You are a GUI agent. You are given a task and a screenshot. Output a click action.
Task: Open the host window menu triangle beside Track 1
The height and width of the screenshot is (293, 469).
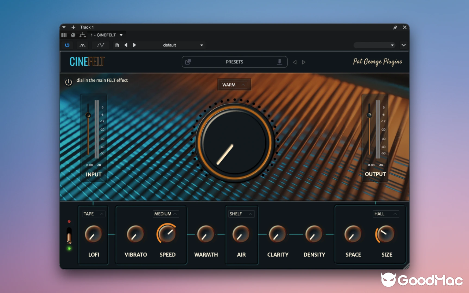tap(64, 27)
